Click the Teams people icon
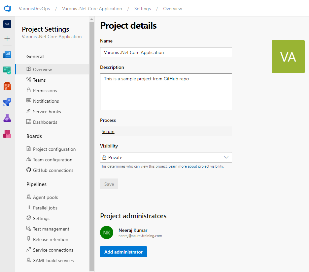Screen dimensions: 309x272 (29, 79)
